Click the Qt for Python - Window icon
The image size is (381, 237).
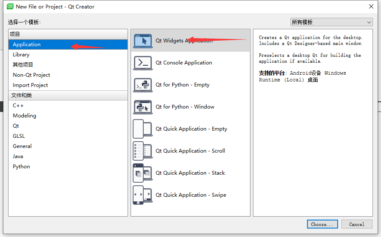click(143, 107)
